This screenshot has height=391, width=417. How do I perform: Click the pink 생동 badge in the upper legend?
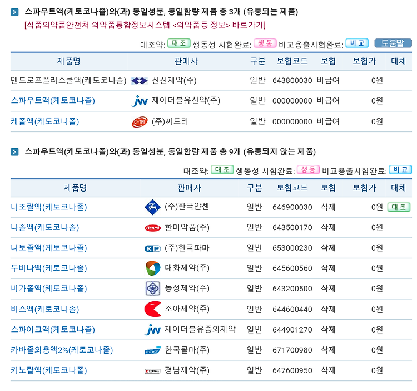click(x=265, y=43)
